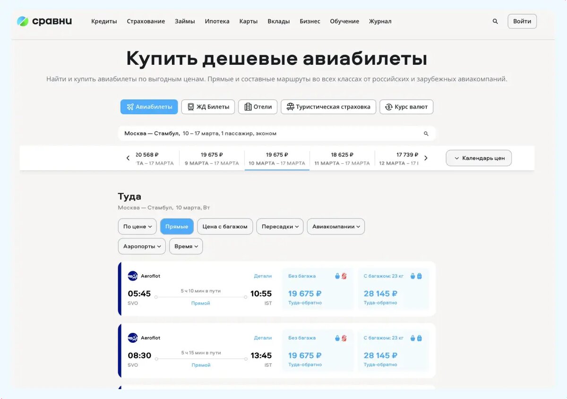567x399 pixels.
Task: Open Бизнес menu
Action: point(310,21)
